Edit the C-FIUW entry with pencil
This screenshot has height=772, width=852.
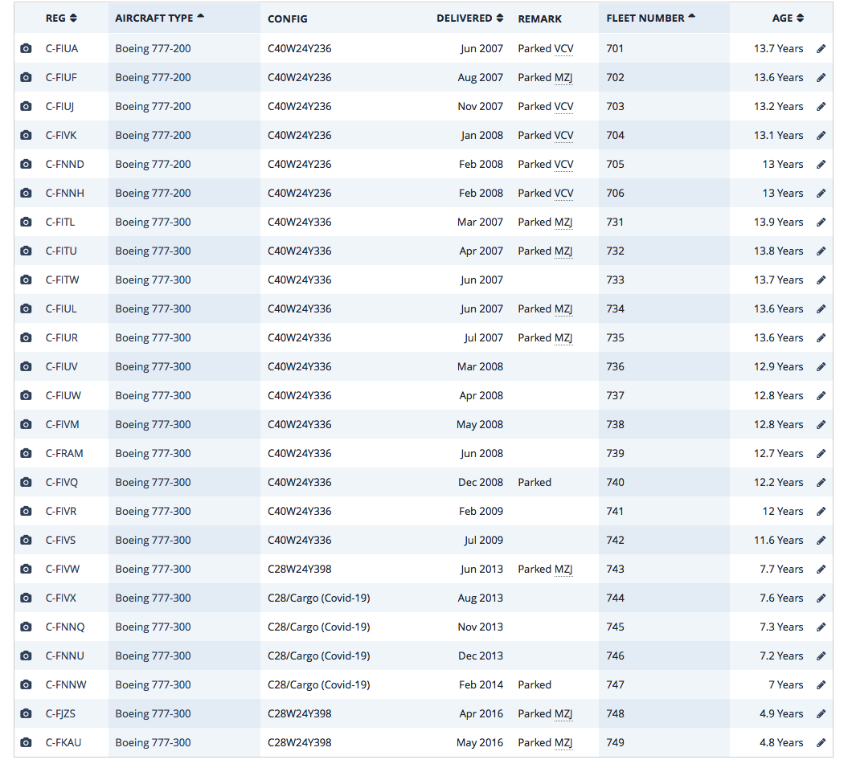821,396
